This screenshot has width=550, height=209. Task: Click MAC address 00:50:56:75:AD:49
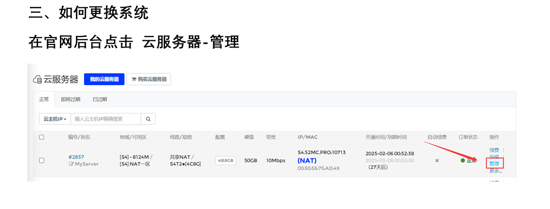point(318,168)
